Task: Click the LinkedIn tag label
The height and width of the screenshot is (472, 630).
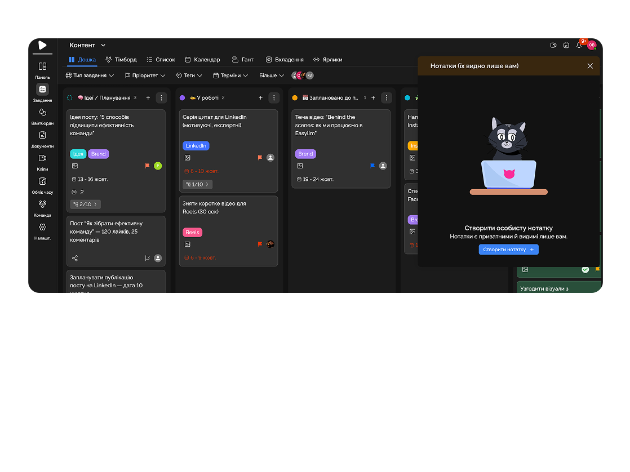Action: [196, 146]
